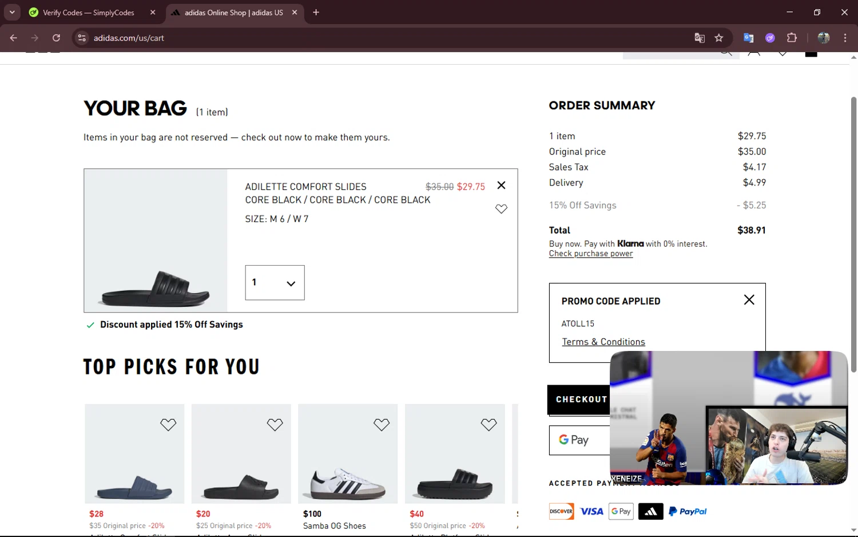Open Chrome three-dot menu
The width and height of the screenshot is (858, 537).
[845, 38]
